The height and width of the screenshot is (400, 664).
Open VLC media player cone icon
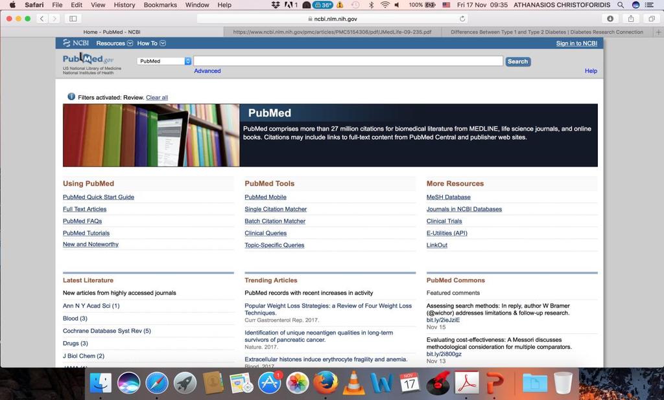[353, 383]
